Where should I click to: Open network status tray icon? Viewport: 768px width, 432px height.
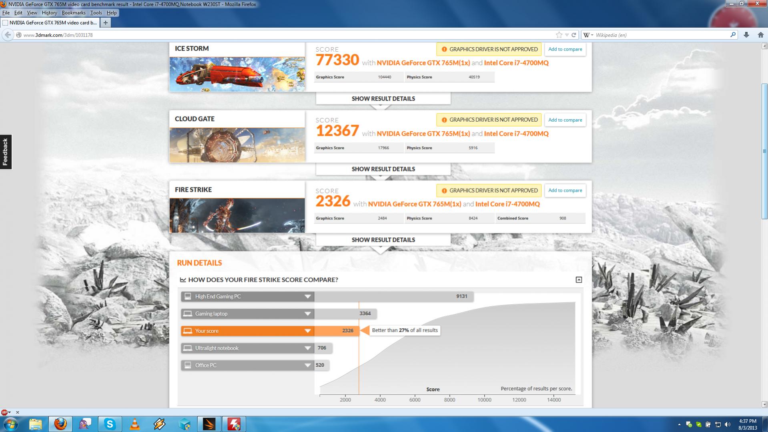(718, 424)
